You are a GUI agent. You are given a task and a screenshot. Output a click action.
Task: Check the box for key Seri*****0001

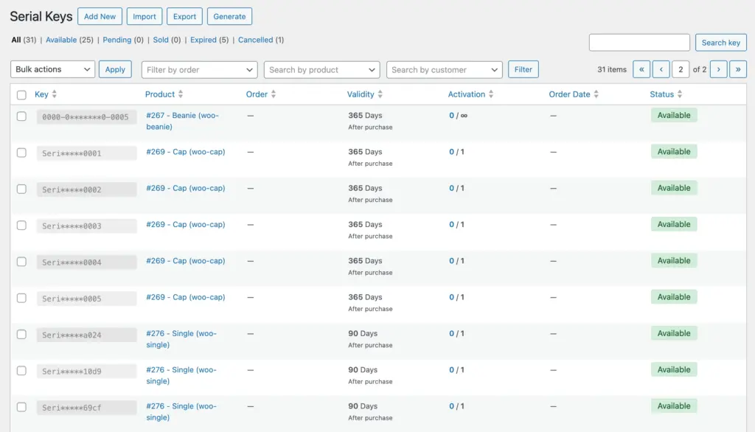pyautogui.click(x=21, y=153)
